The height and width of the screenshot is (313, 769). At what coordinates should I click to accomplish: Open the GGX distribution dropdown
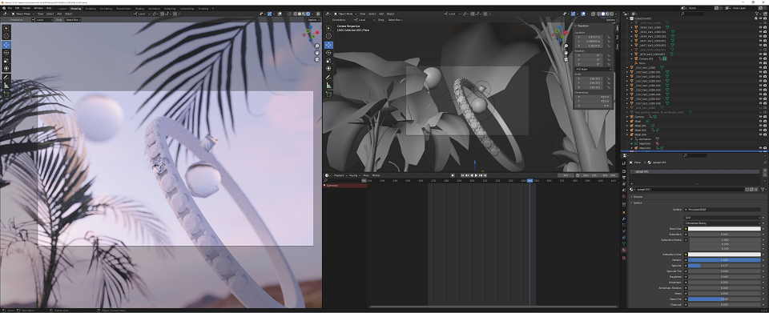point(723,217)
